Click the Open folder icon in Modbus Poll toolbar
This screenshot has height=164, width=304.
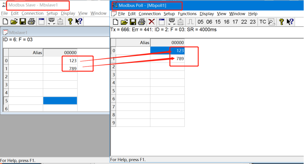click(x=124, y=22)
